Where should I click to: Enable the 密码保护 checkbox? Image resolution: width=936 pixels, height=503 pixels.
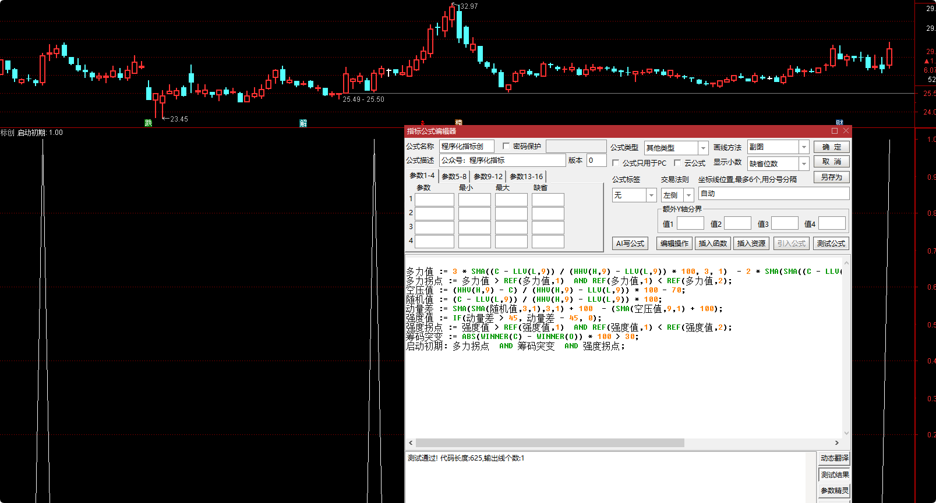click(x=506, y=147)
